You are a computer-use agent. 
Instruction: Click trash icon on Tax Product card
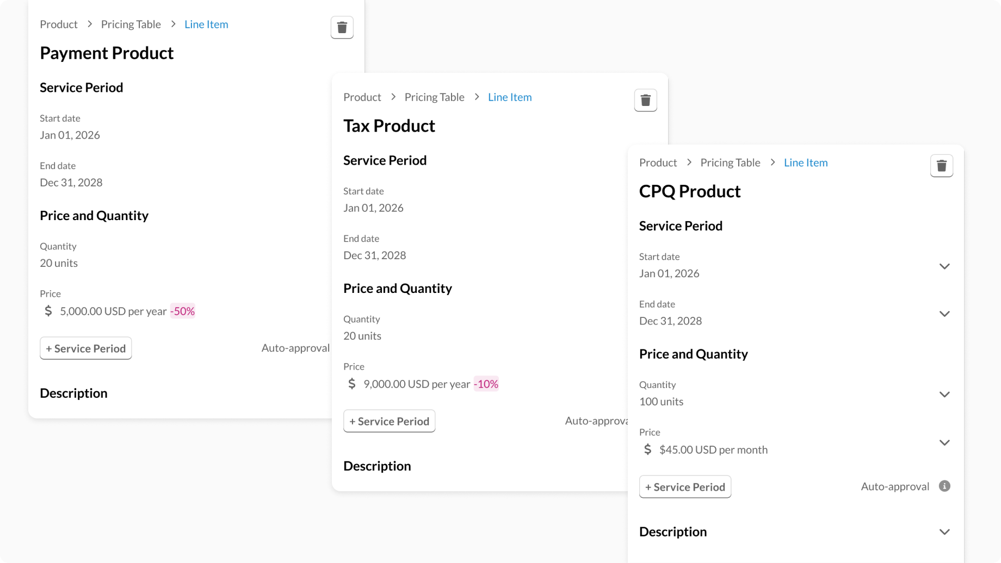coord(645,101)
